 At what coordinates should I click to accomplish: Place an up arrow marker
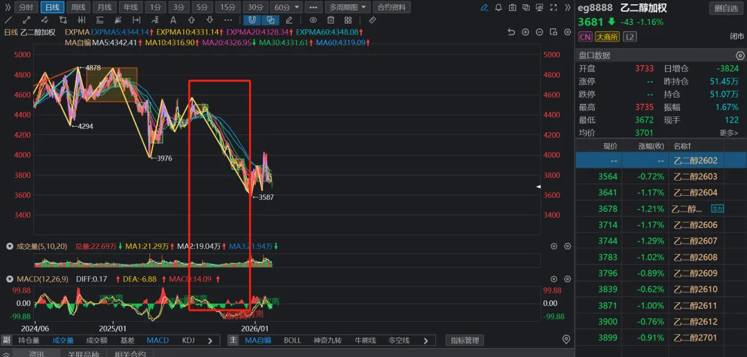pyautogui.click(x=192, y=19)
